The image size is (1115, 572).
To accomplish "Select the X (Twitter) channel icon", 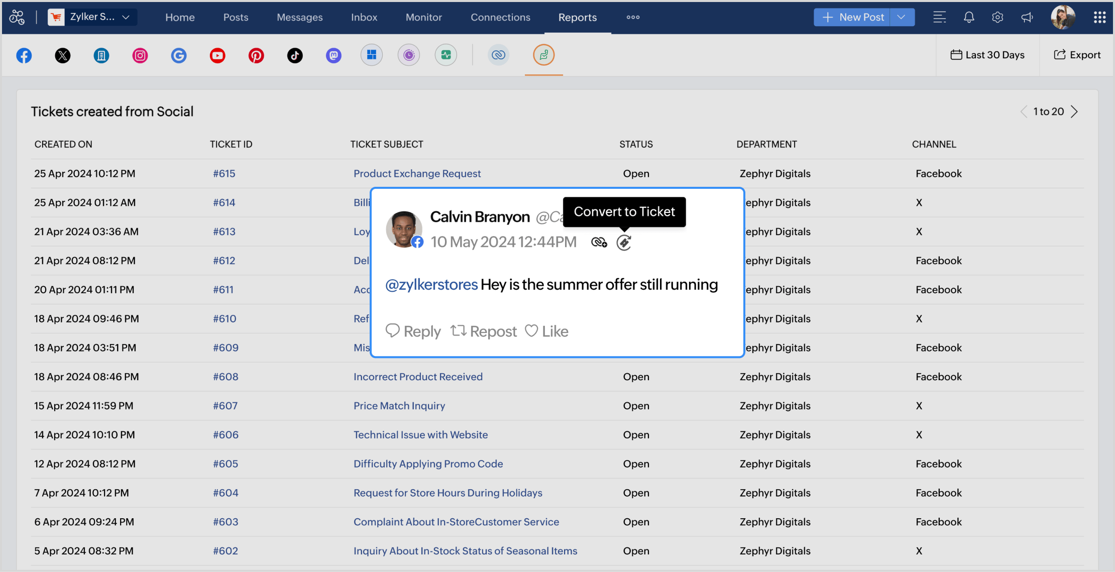I will (63, 55).
